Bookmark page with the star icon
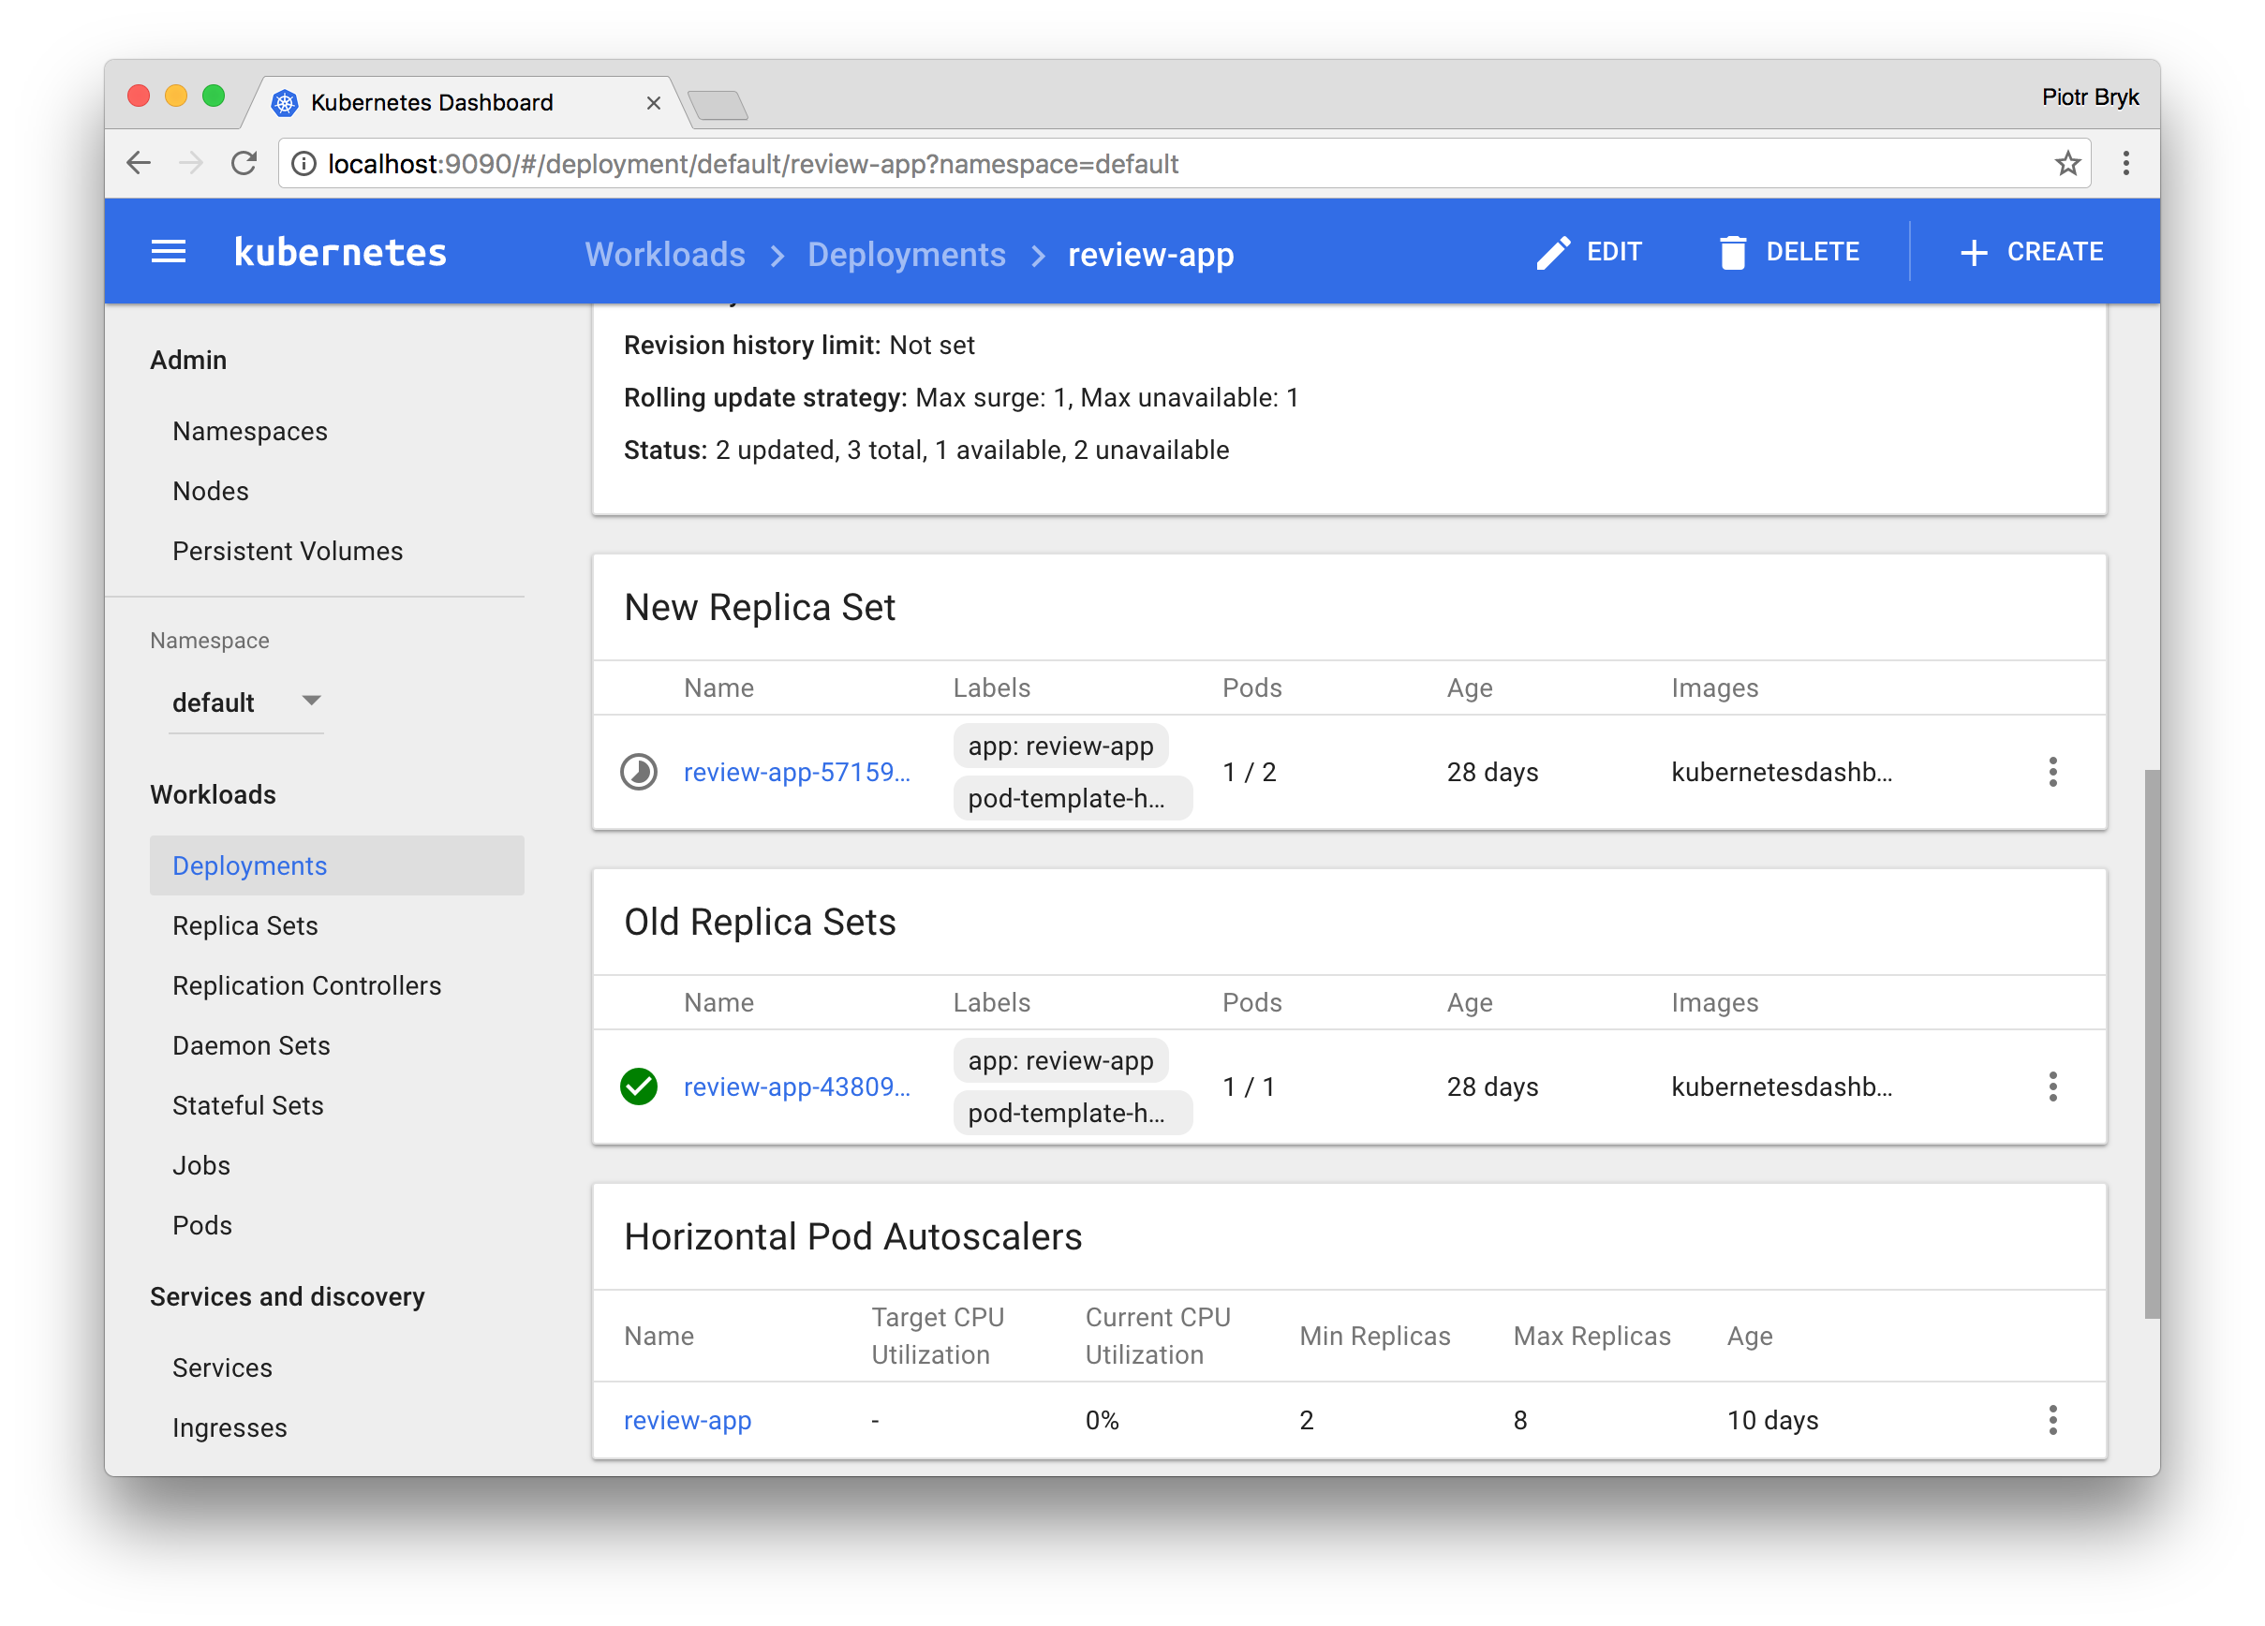The image size is (2265, 1626). (x=2067, y=164)
